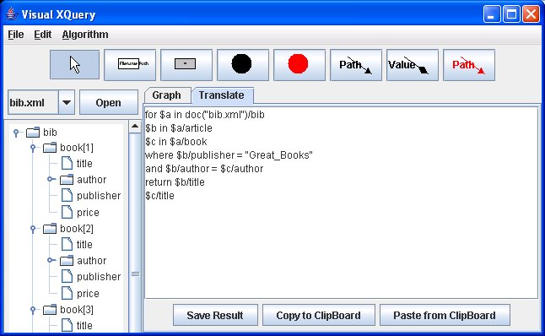This screenshot has width=545, height=336.
Task: Click the Java icon in title bar
Action: tap(12, 14)
